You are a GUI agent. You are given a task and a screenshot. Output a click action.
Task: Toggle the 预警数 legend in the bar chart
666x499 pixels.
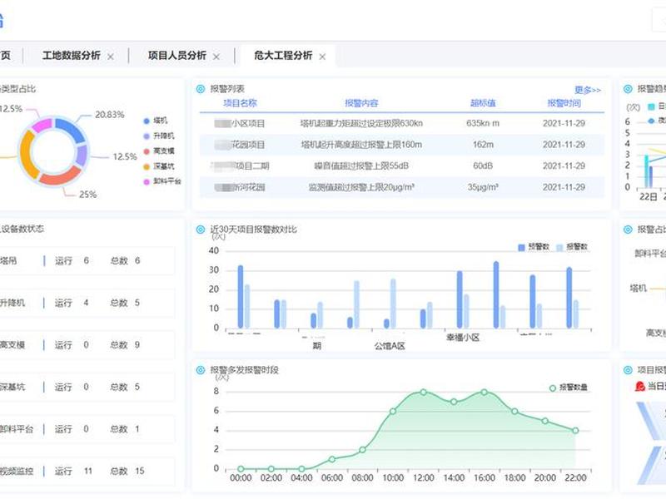pyautogui.click(x=534, y=247)
